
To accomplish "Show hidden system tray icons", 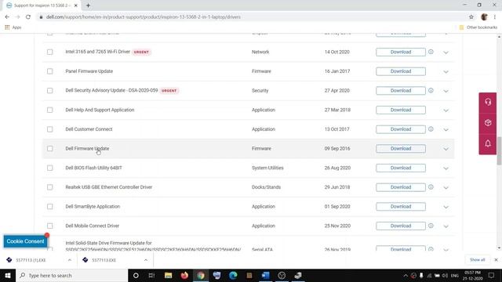I will [406, 275].
